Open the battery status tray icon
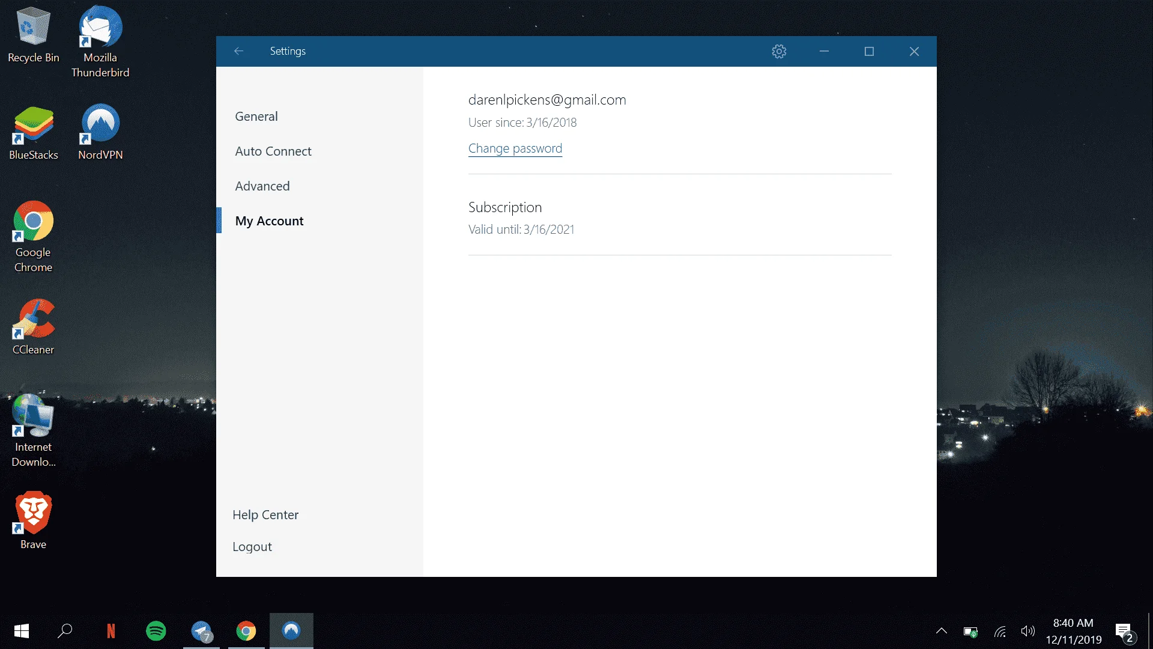This screenshot has width=1153, height=649. coord(970,632)
